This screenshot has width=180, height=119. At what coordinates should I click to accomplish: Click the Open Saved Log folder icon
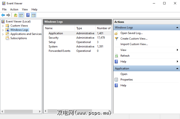click(x=116, y=33)
